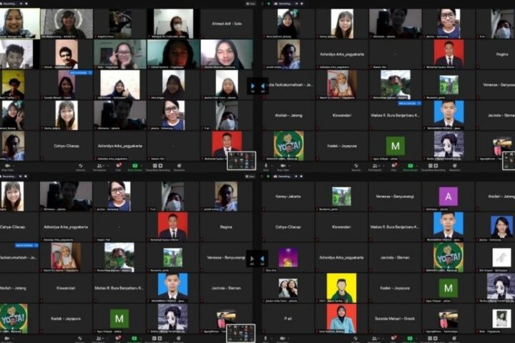
Task: Stop the recording from the upper-left window toolbar
Action: 160,166
